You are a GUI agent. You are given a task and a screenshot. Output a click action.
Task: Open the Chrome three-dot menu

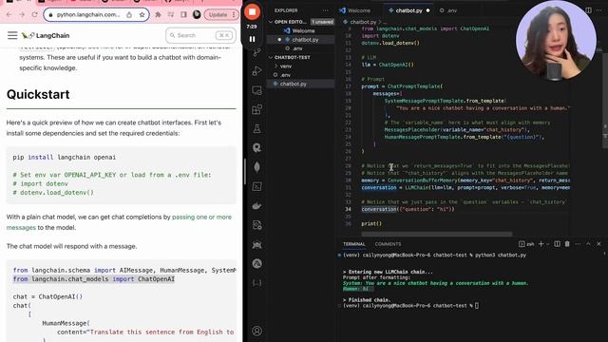pyautogui.click(x=234, y=15)
